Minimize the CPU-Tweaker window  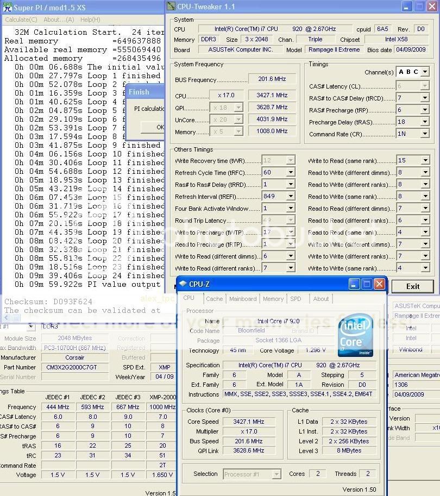(406, 7)
